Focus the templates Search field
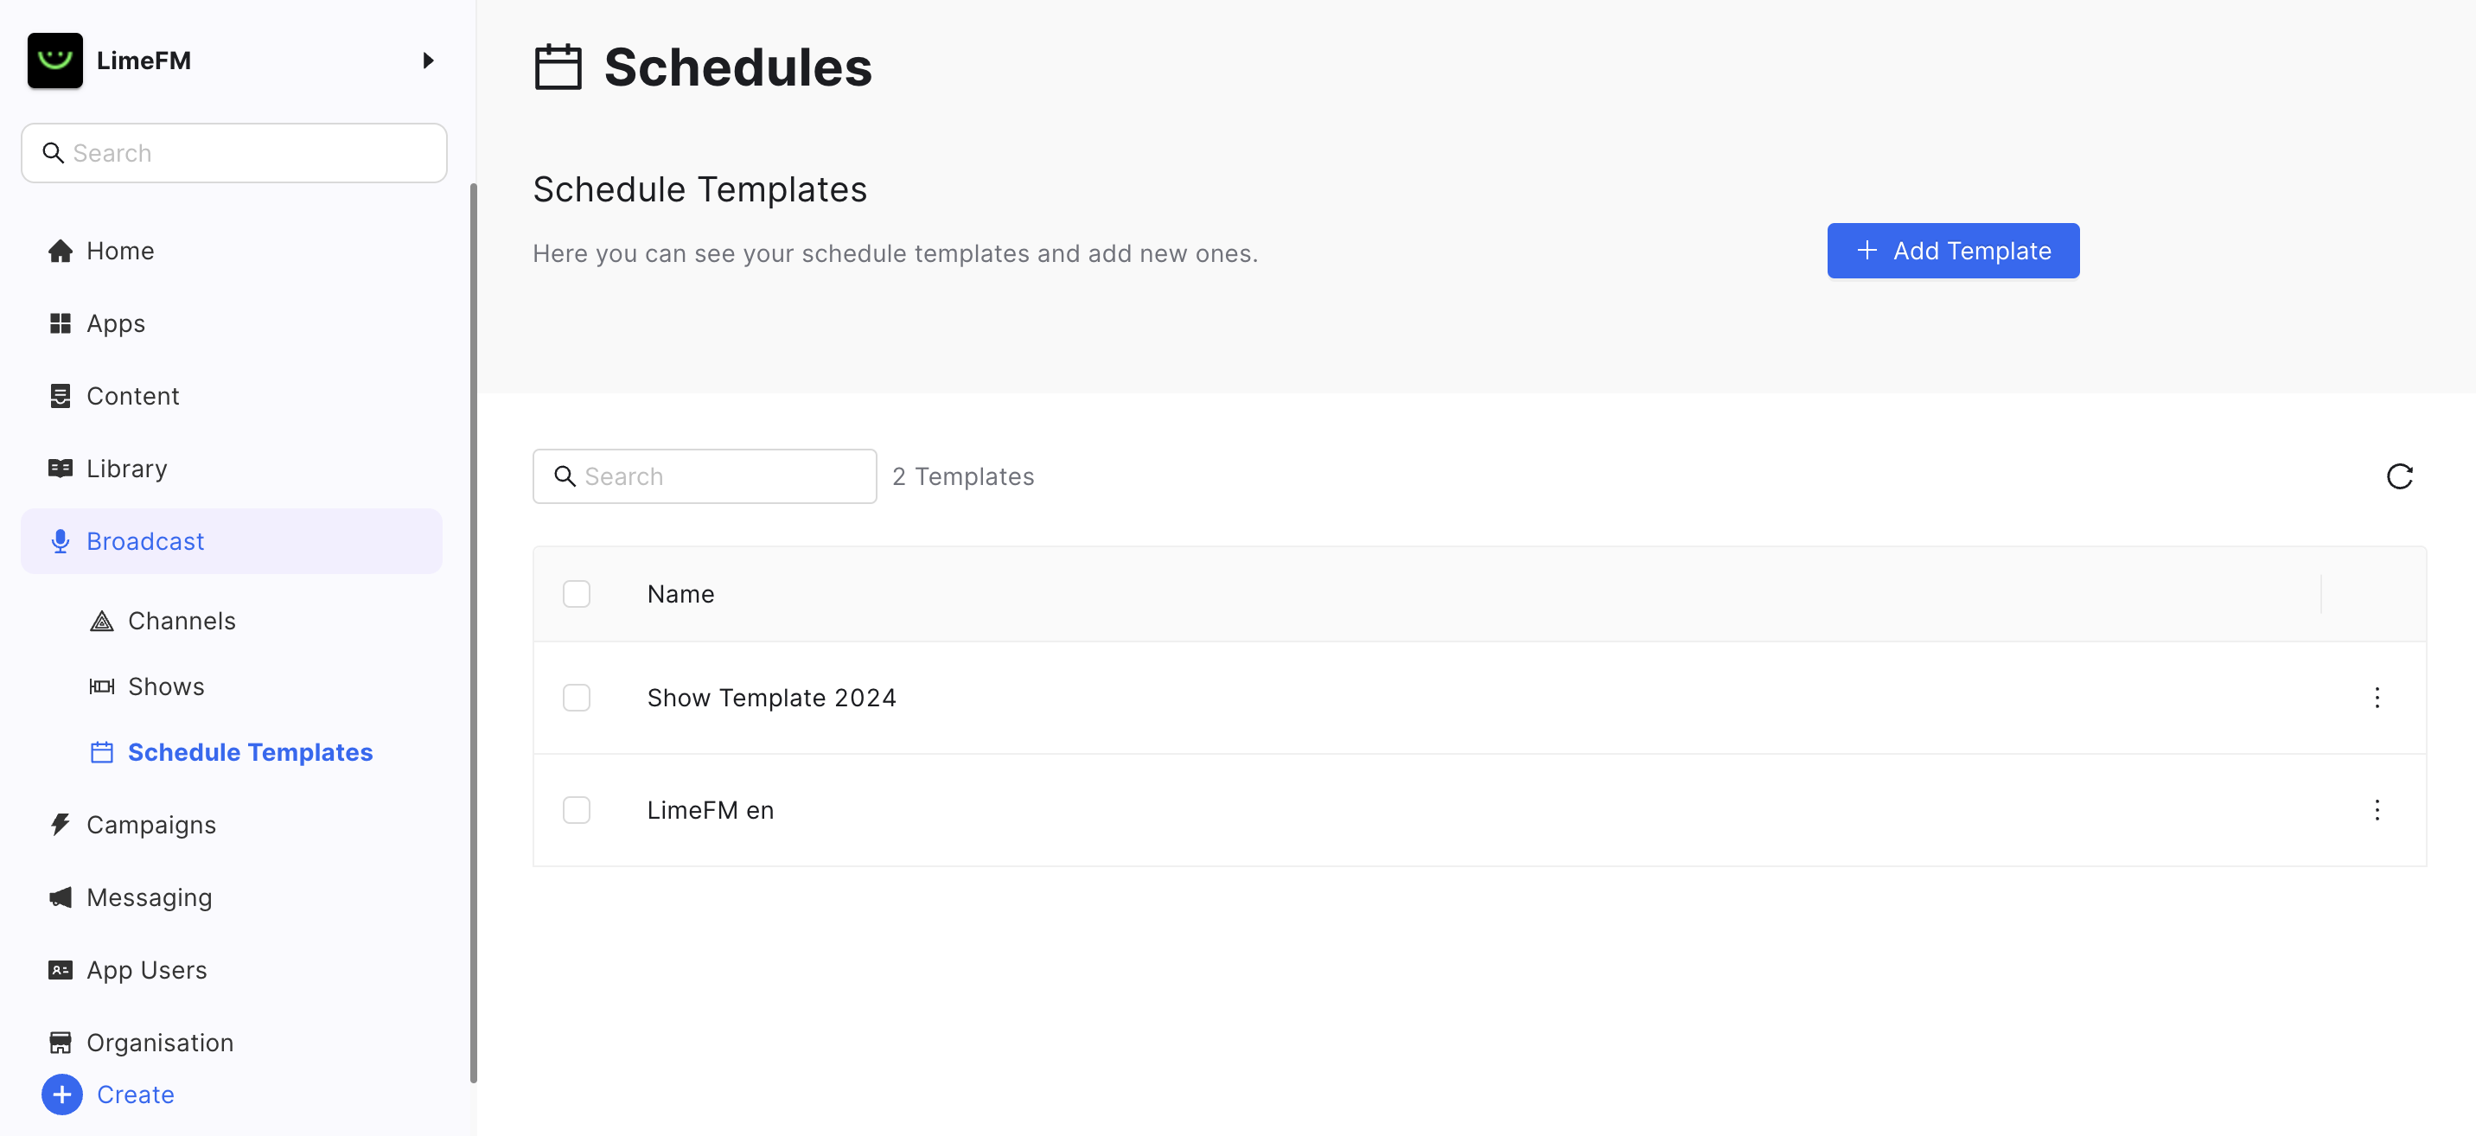The width and height of the screenshot is (2476, 1136). click(705, 476)
